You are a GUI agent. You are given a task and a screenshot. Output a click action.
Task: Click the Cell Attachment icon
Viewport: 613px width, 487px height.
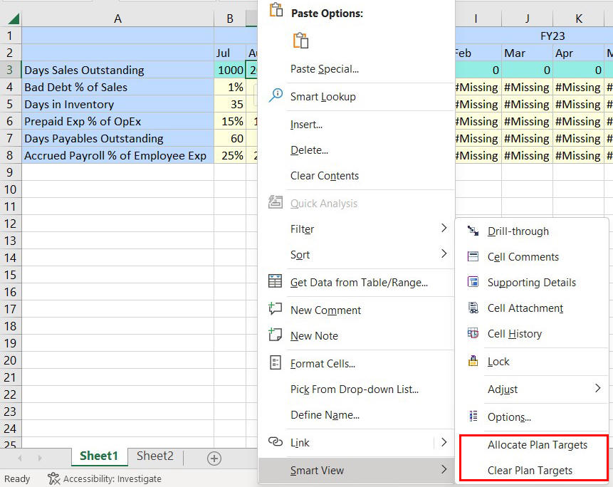coord(472,308)
